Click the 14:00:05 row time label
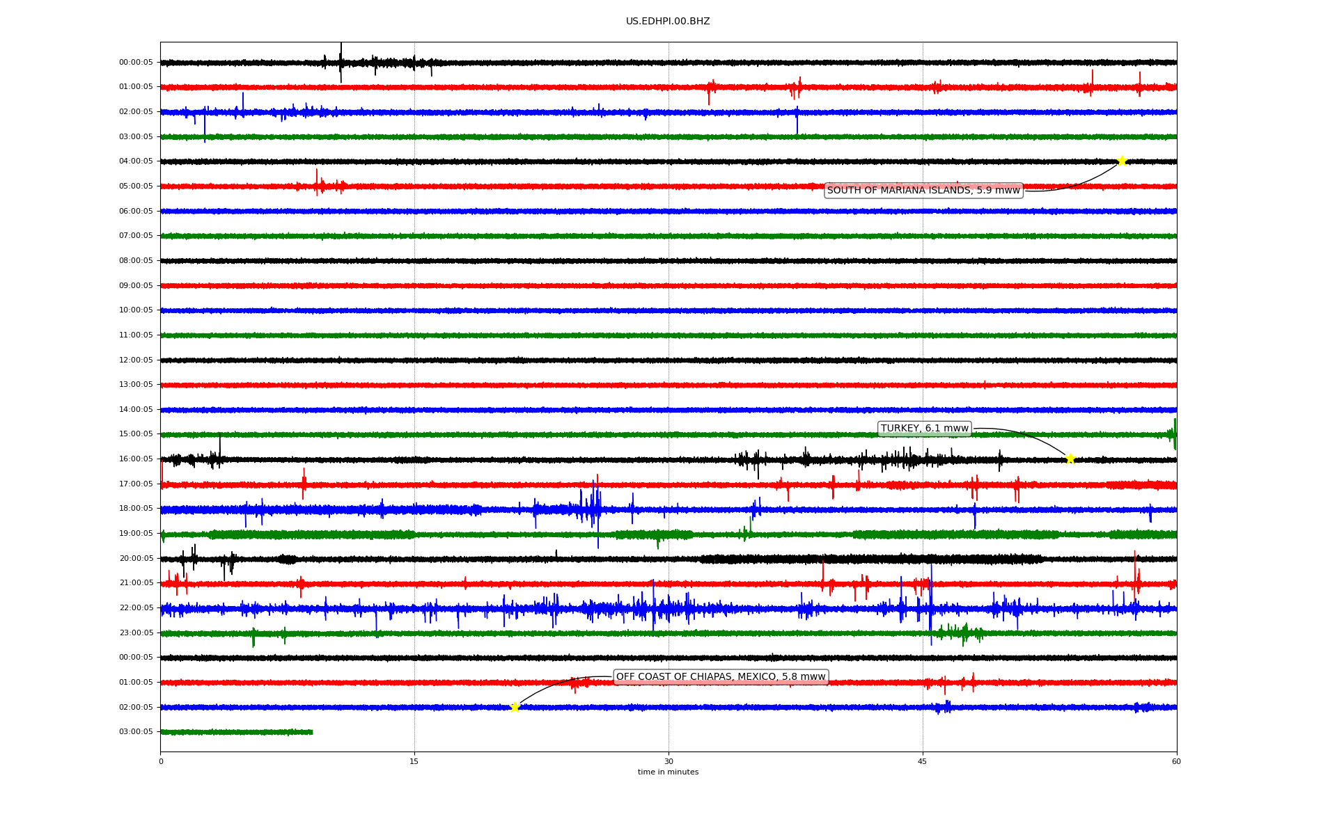Viewport: 1337px width, 835px height. tap(136, 410)
